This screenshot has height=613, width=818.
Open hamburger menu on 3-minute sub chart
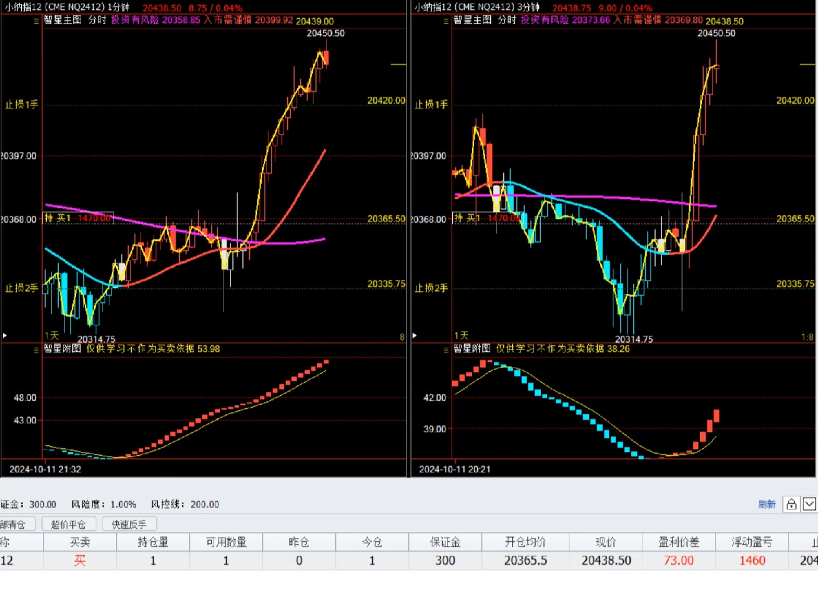[x=446, y=350]
